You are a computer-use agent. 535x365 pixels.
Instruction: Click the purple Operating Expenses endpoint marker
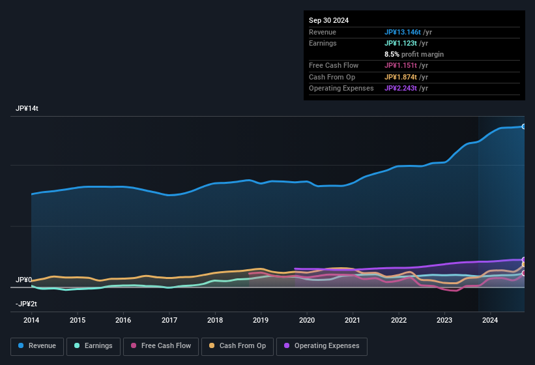tap(524, 259)
